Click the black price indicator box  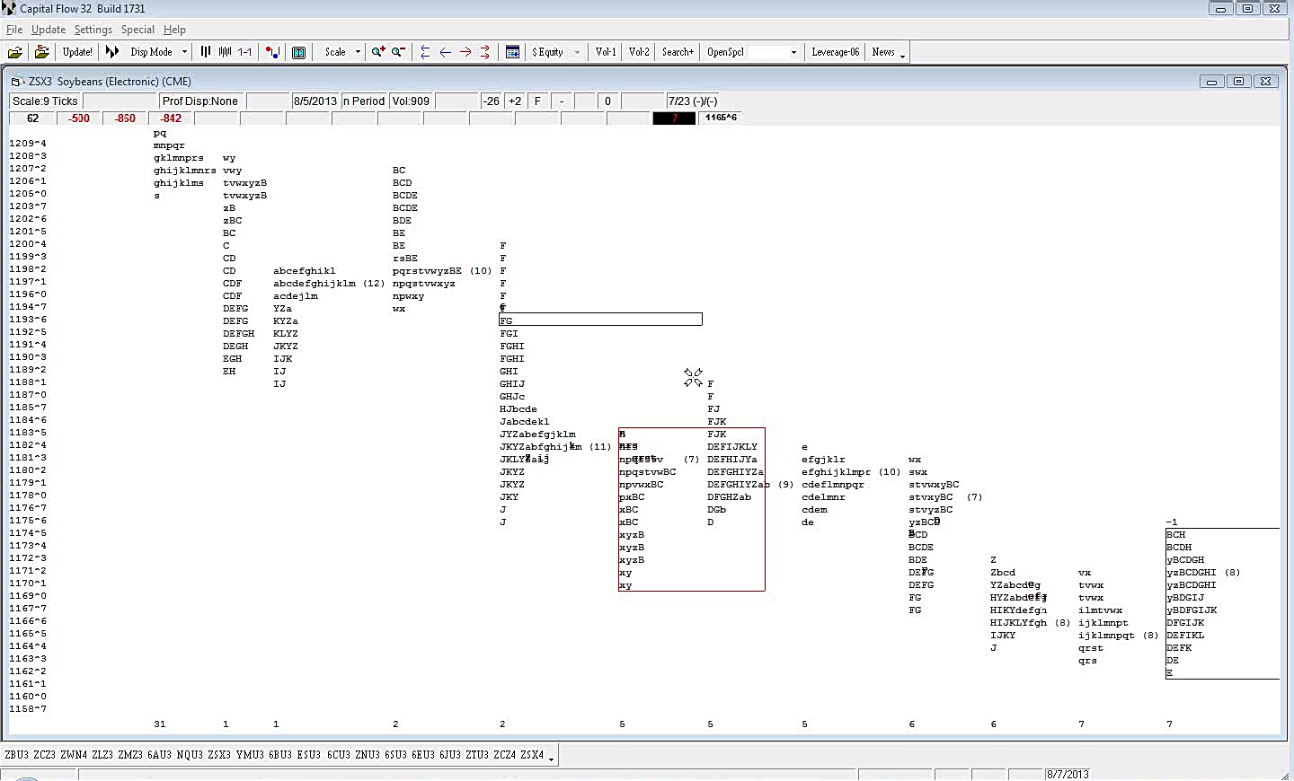[674, 118]
